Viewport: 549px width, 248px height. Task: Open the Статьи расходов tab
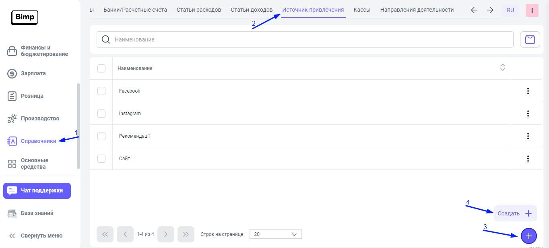point(199,10)
